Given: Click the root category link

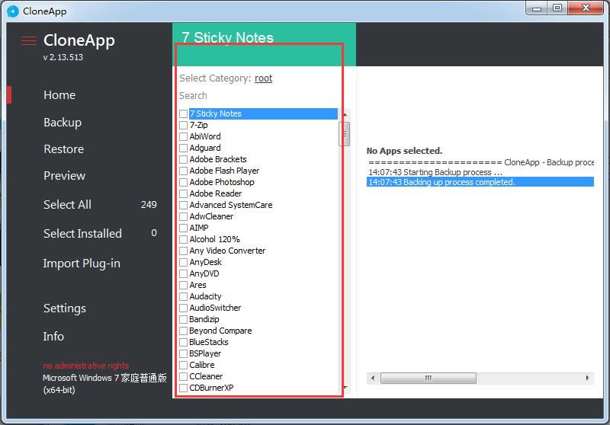Looking at the screenshot, I should 263,78.
